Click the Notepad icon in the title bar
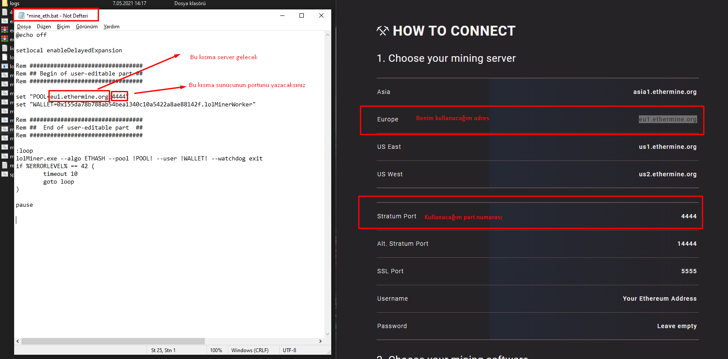 (x=21, y=15)
